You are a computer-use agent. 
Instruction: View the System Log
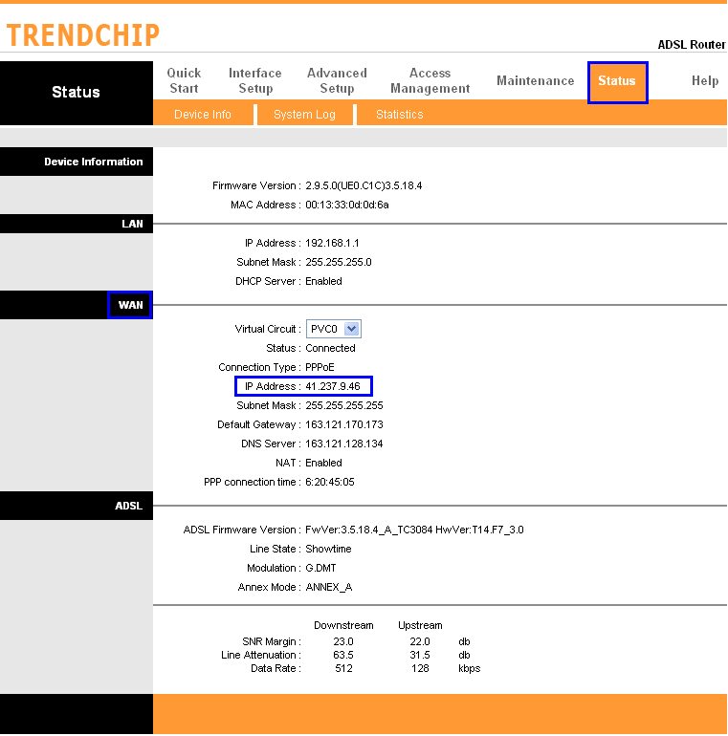pos(304,115)
